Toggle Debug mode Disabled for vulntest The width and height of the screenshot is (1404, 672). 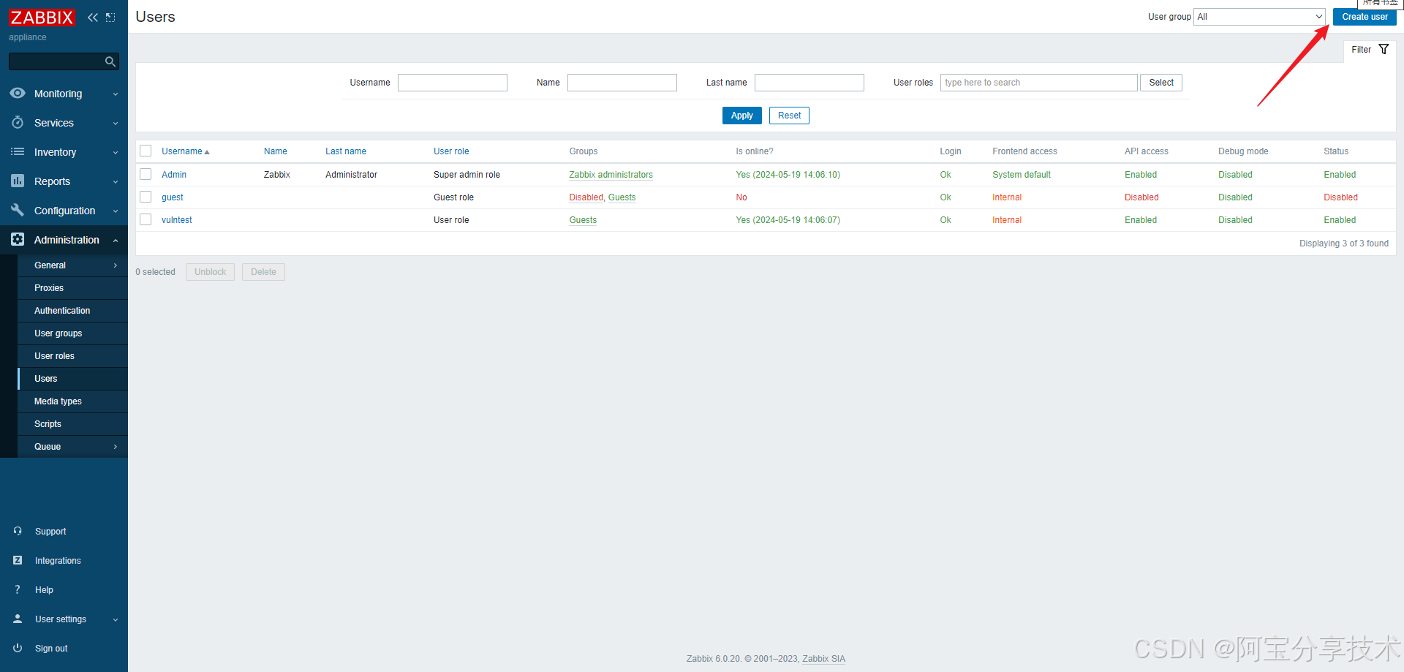tap(1235, 220)
